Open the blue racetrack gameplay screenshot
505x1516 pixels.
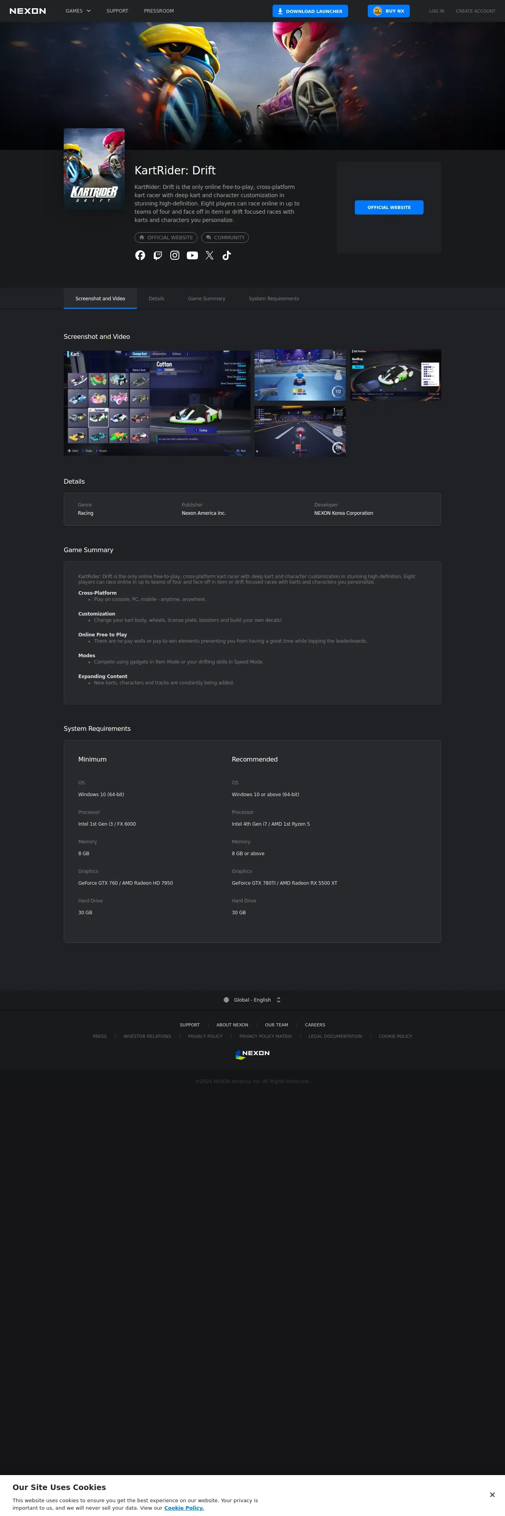(x=300, y=375)
